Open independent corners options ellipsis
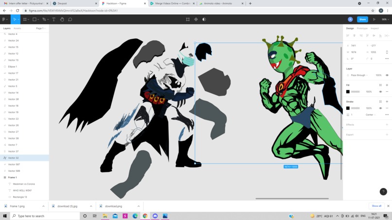Screen dimensions: 392x220 (x=387, y=59)
